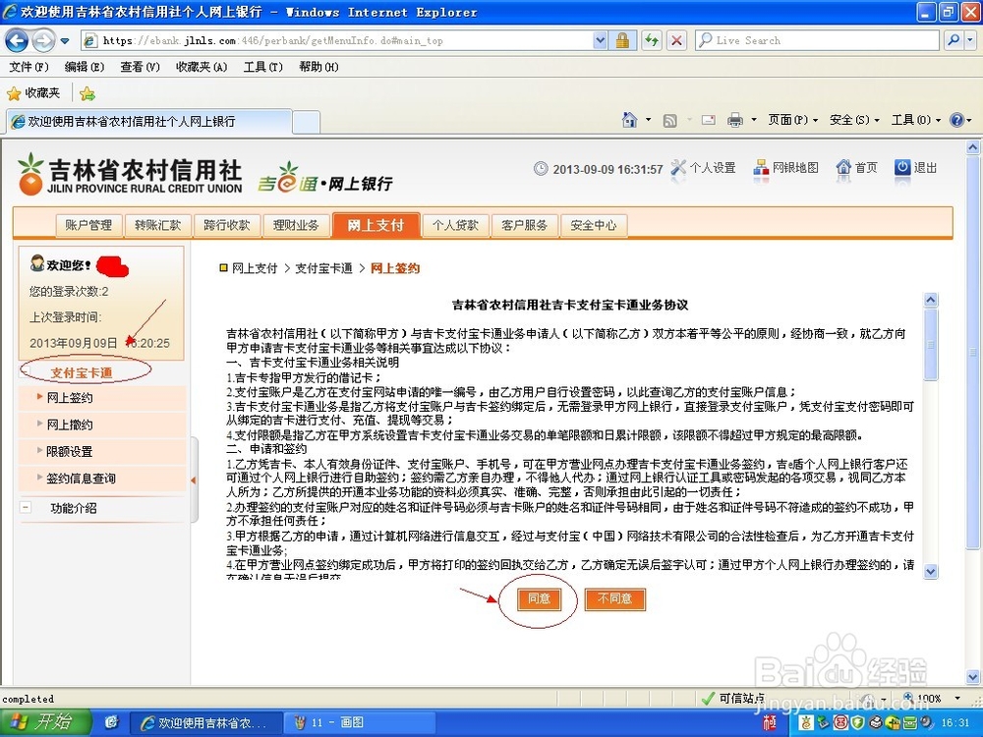The width and height of the screenshot is (983, 737).
Task: Click the Refresh page icon
Action: point(652,40)
